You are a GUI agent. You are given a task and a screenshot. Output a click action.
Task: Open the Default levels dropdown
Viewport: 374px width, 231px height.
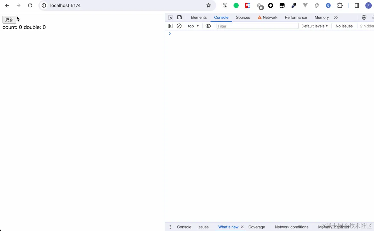314,26
